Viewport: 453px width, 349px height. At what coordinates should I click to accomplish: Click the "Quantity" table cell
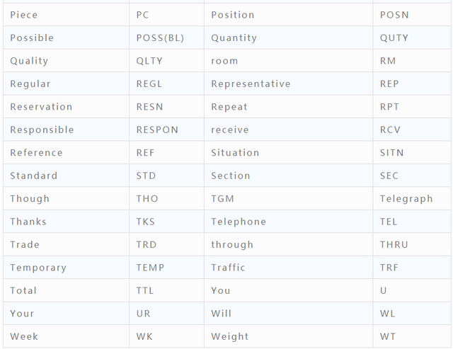(x=234, y=38)
